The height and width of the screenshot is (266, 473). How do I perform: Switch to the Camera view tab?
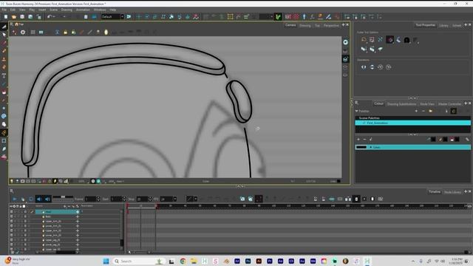[x=290, y=25]
